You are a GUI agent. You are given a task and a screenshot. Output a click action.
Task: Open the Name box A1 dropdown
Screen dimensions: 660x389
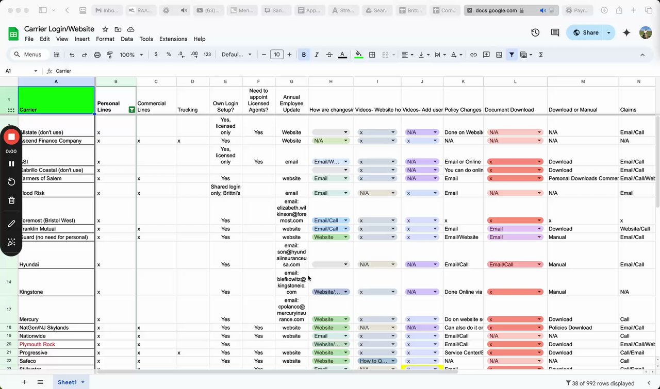point(36,71)
